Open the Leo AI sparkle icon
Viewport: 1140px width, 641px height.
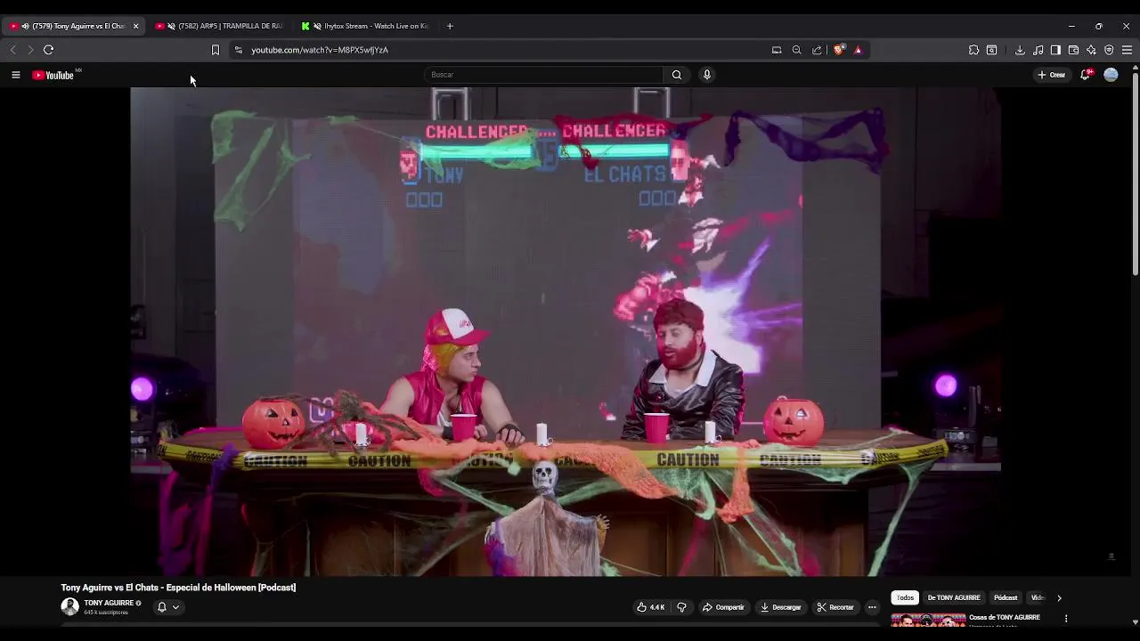pos(1091,50)
